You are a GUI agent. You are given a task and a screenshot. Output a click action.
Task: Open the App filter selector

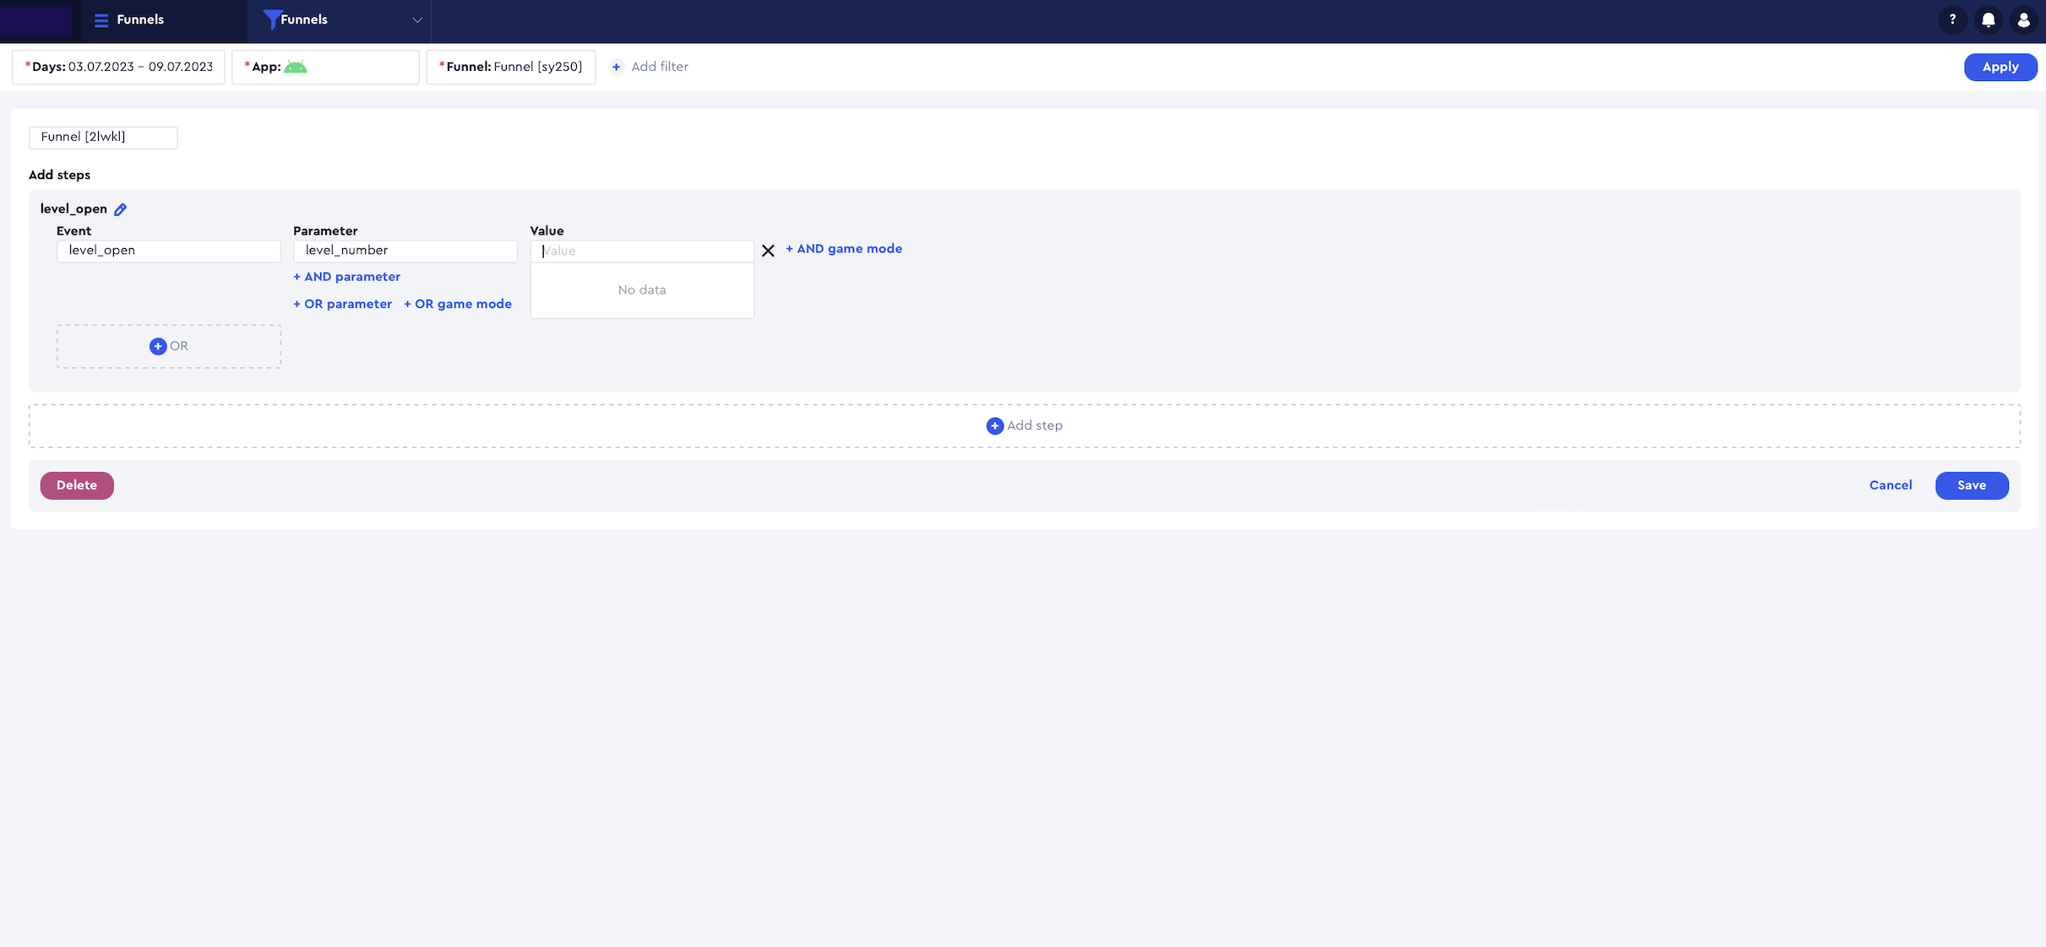325,67
